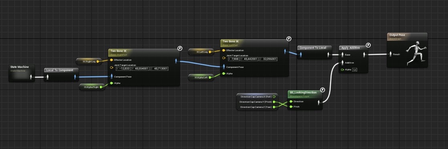Select the BS_LookingDirection node title

[303, 93]
